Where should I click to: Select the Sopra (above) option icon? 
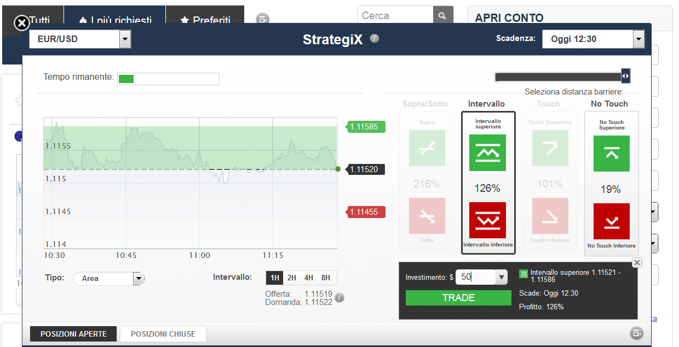coord(427,148)
